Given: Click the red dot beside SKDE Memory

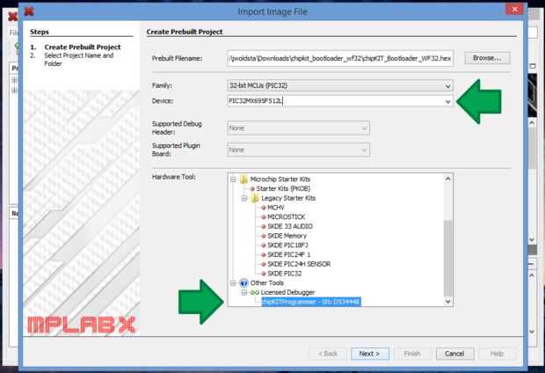Looking at the screenshot, I should pos(264,236).
